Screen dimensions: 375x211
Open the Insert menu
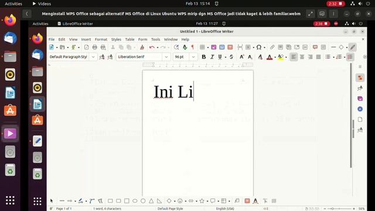(x=86, y=39)
